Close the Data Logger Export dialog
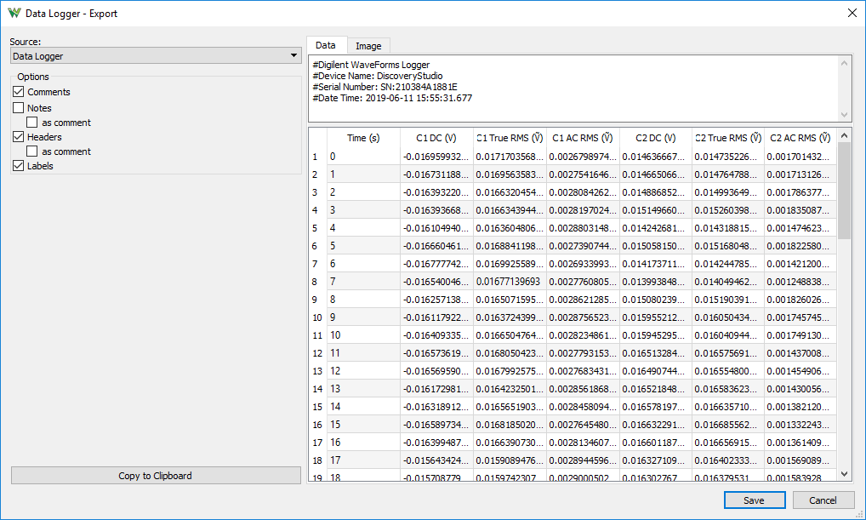This screenshot has width=866, height=520. click(852, 14)
